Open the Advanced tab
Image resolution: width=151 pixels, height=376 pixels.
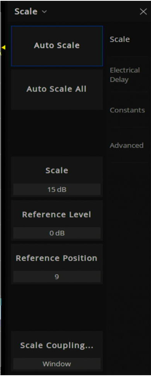[x=126, y=145]
